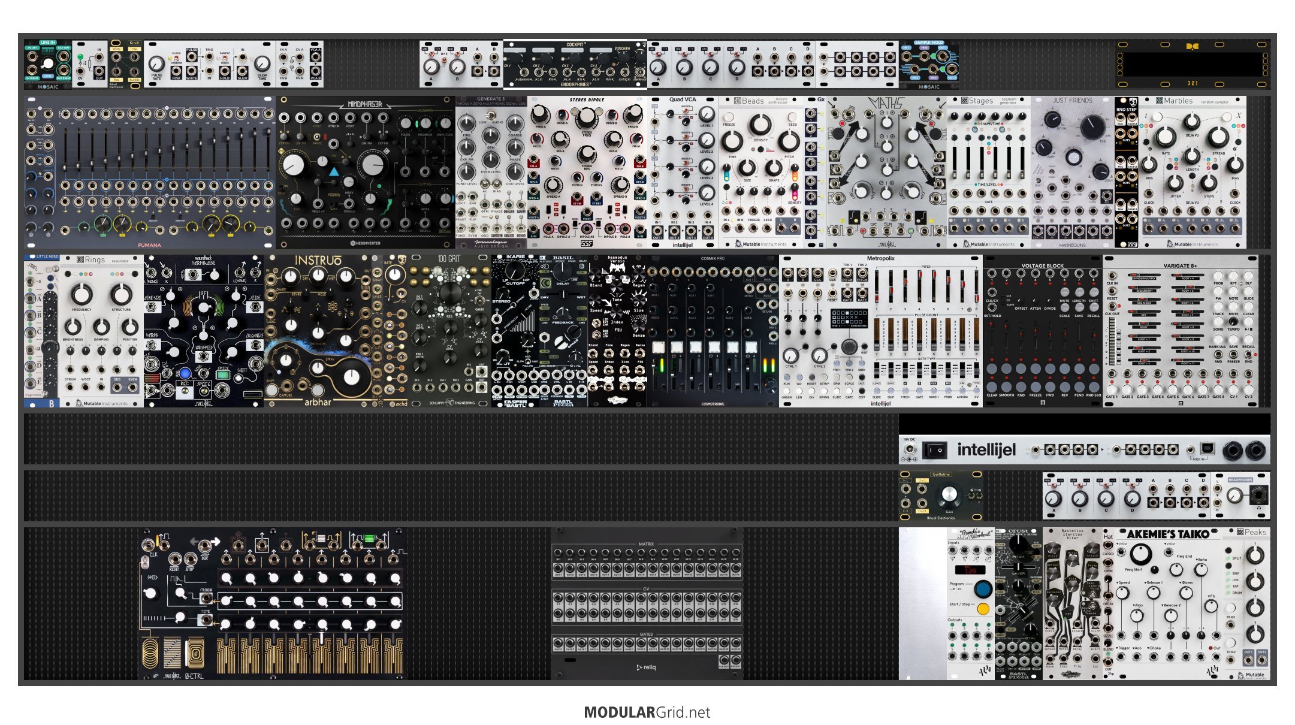Click the Metropolix CTRL 1 knob

(x=792, y=355)
